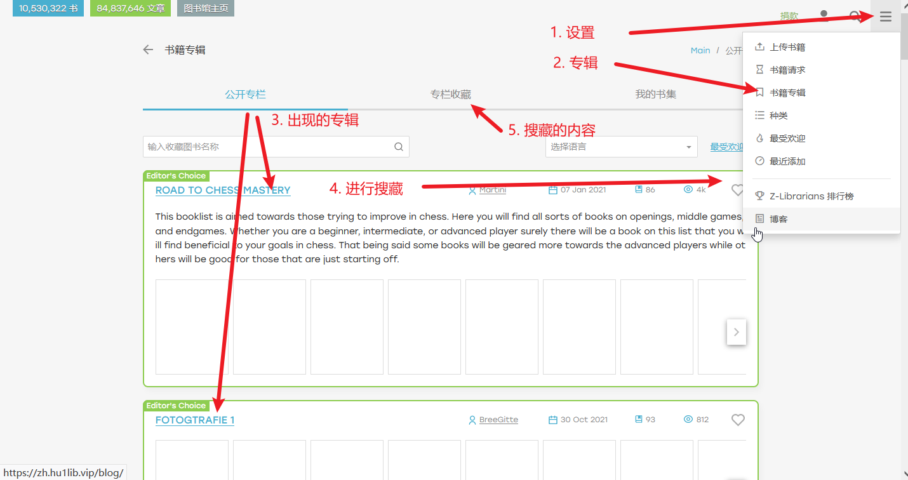Open the ROAD TO CHESS MASTERY link
This screenshot has width=908, height=480.
(x=223, y=190)
